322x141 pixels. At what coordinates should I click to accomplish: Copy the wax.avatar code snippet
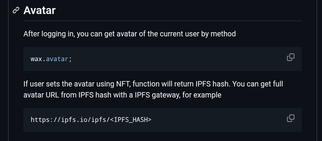click(x=291, y=57)
